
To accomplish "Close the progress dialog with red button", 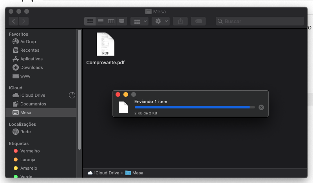I will coord(118,94).
